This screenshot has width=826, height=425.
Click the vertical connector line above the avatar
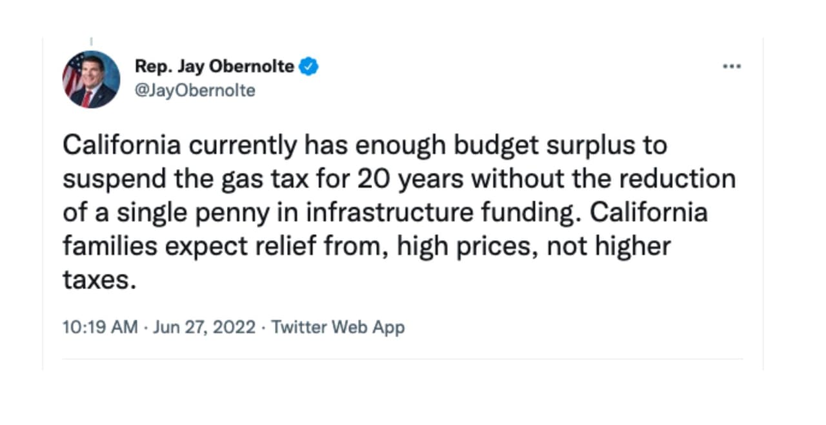(92, 42)
